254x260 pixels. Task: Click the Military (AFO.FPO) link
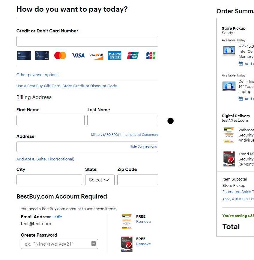pyautogui.click(x=105, y=135)
